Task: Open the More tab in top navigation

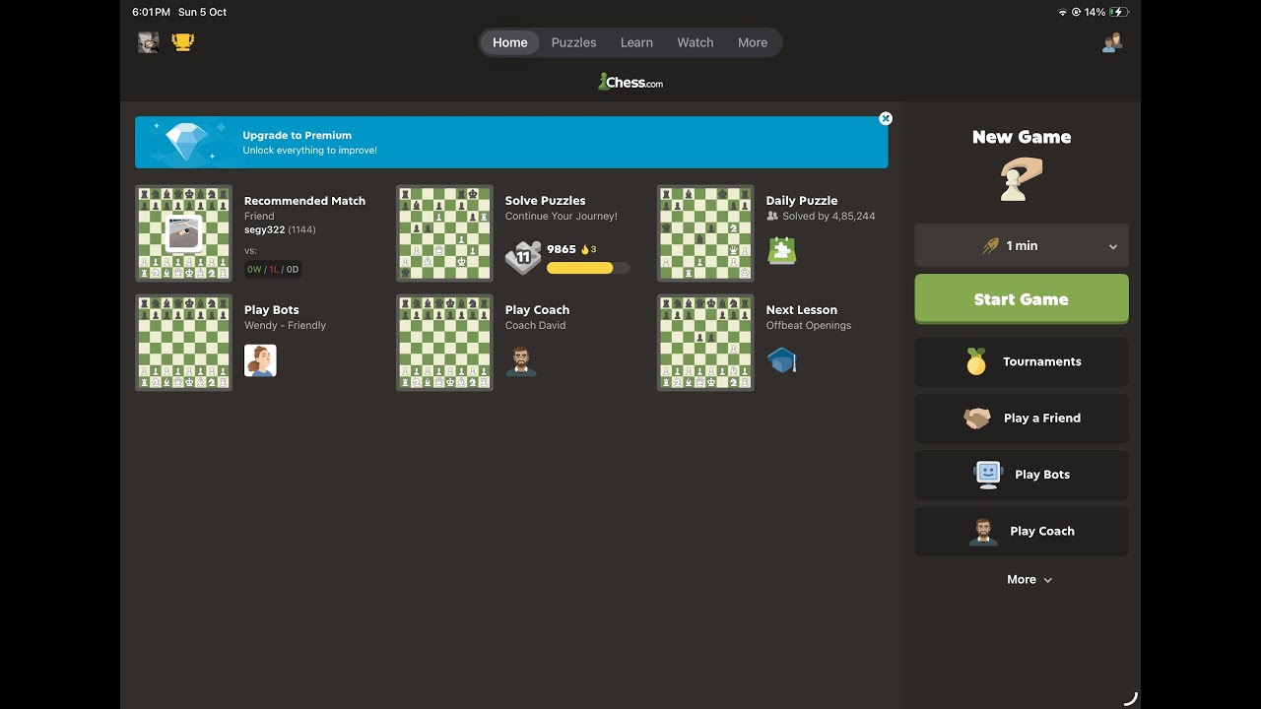Action: (x=753, y=42)
